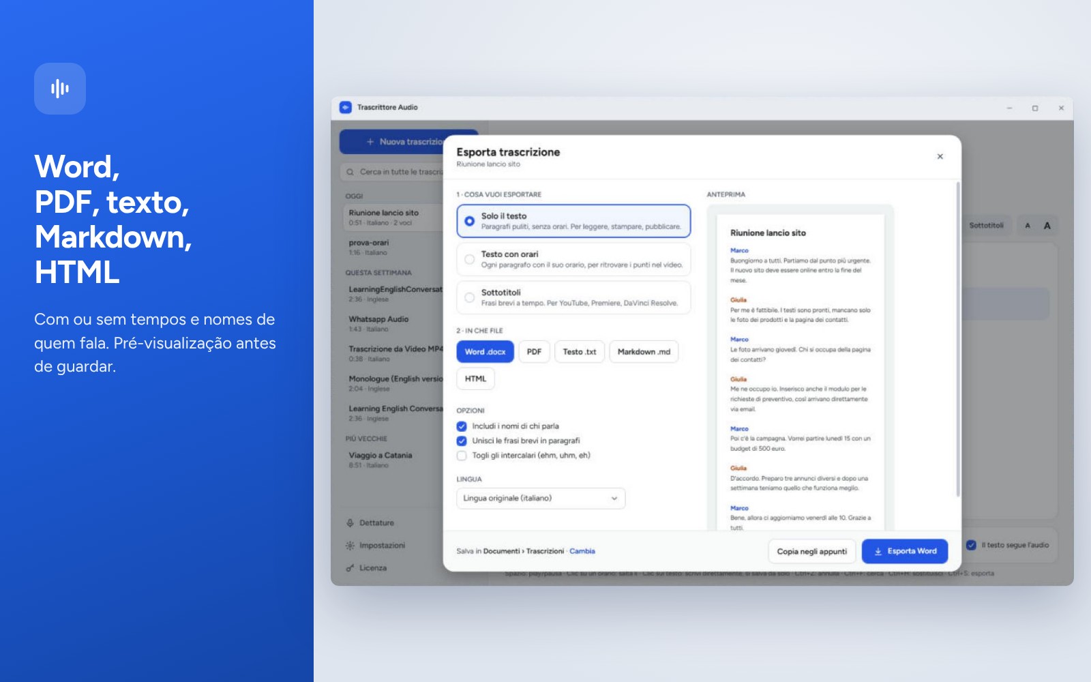Click Copia negli appunti button
The image size is (1091, 682).
tap(811, 551)
